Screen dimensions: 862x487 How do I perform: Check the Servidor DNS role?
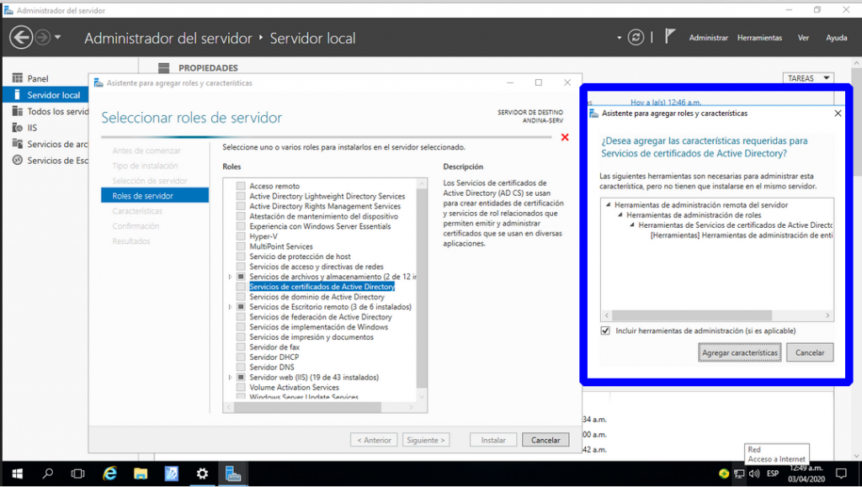pos(241,367)
